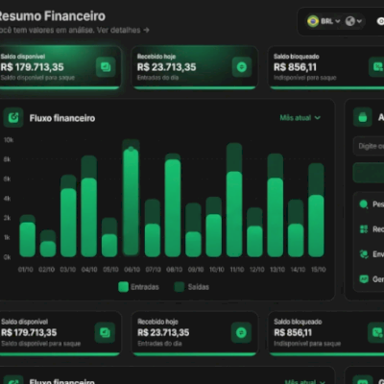Click the 'Resumo Financeiro' page title
Image resolution: width=384 pixels, height=384 pixels.
tap(52, 16)
